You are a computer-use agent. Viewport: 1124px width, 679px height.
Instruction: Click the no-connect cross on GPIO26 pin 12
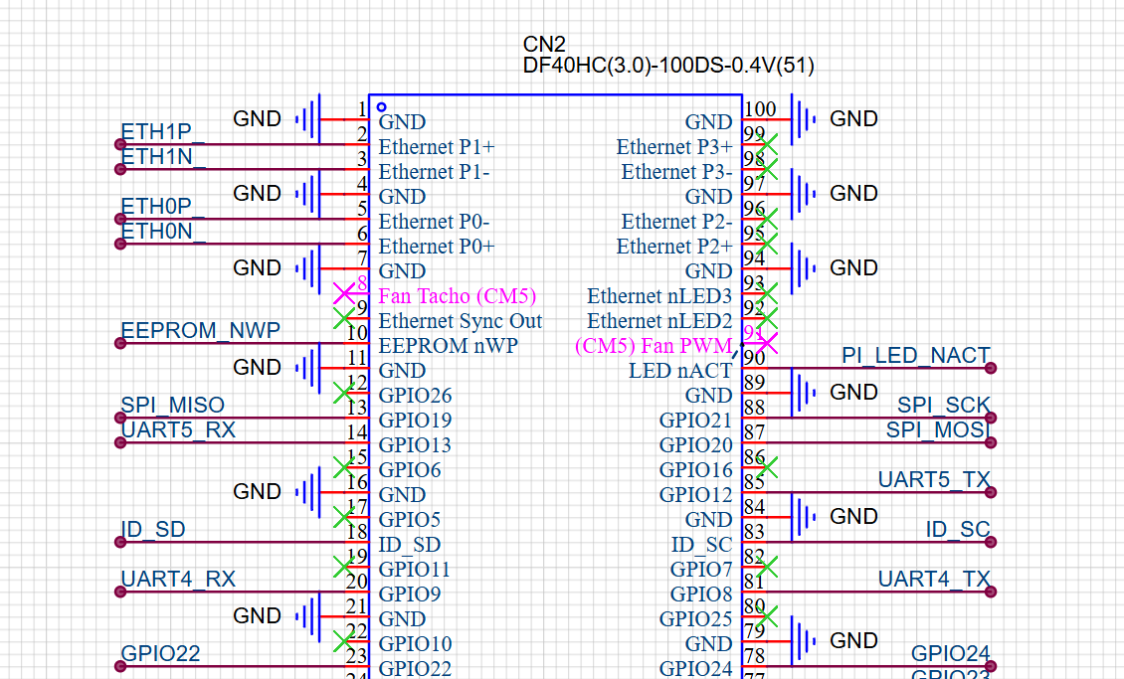point(344,393)
